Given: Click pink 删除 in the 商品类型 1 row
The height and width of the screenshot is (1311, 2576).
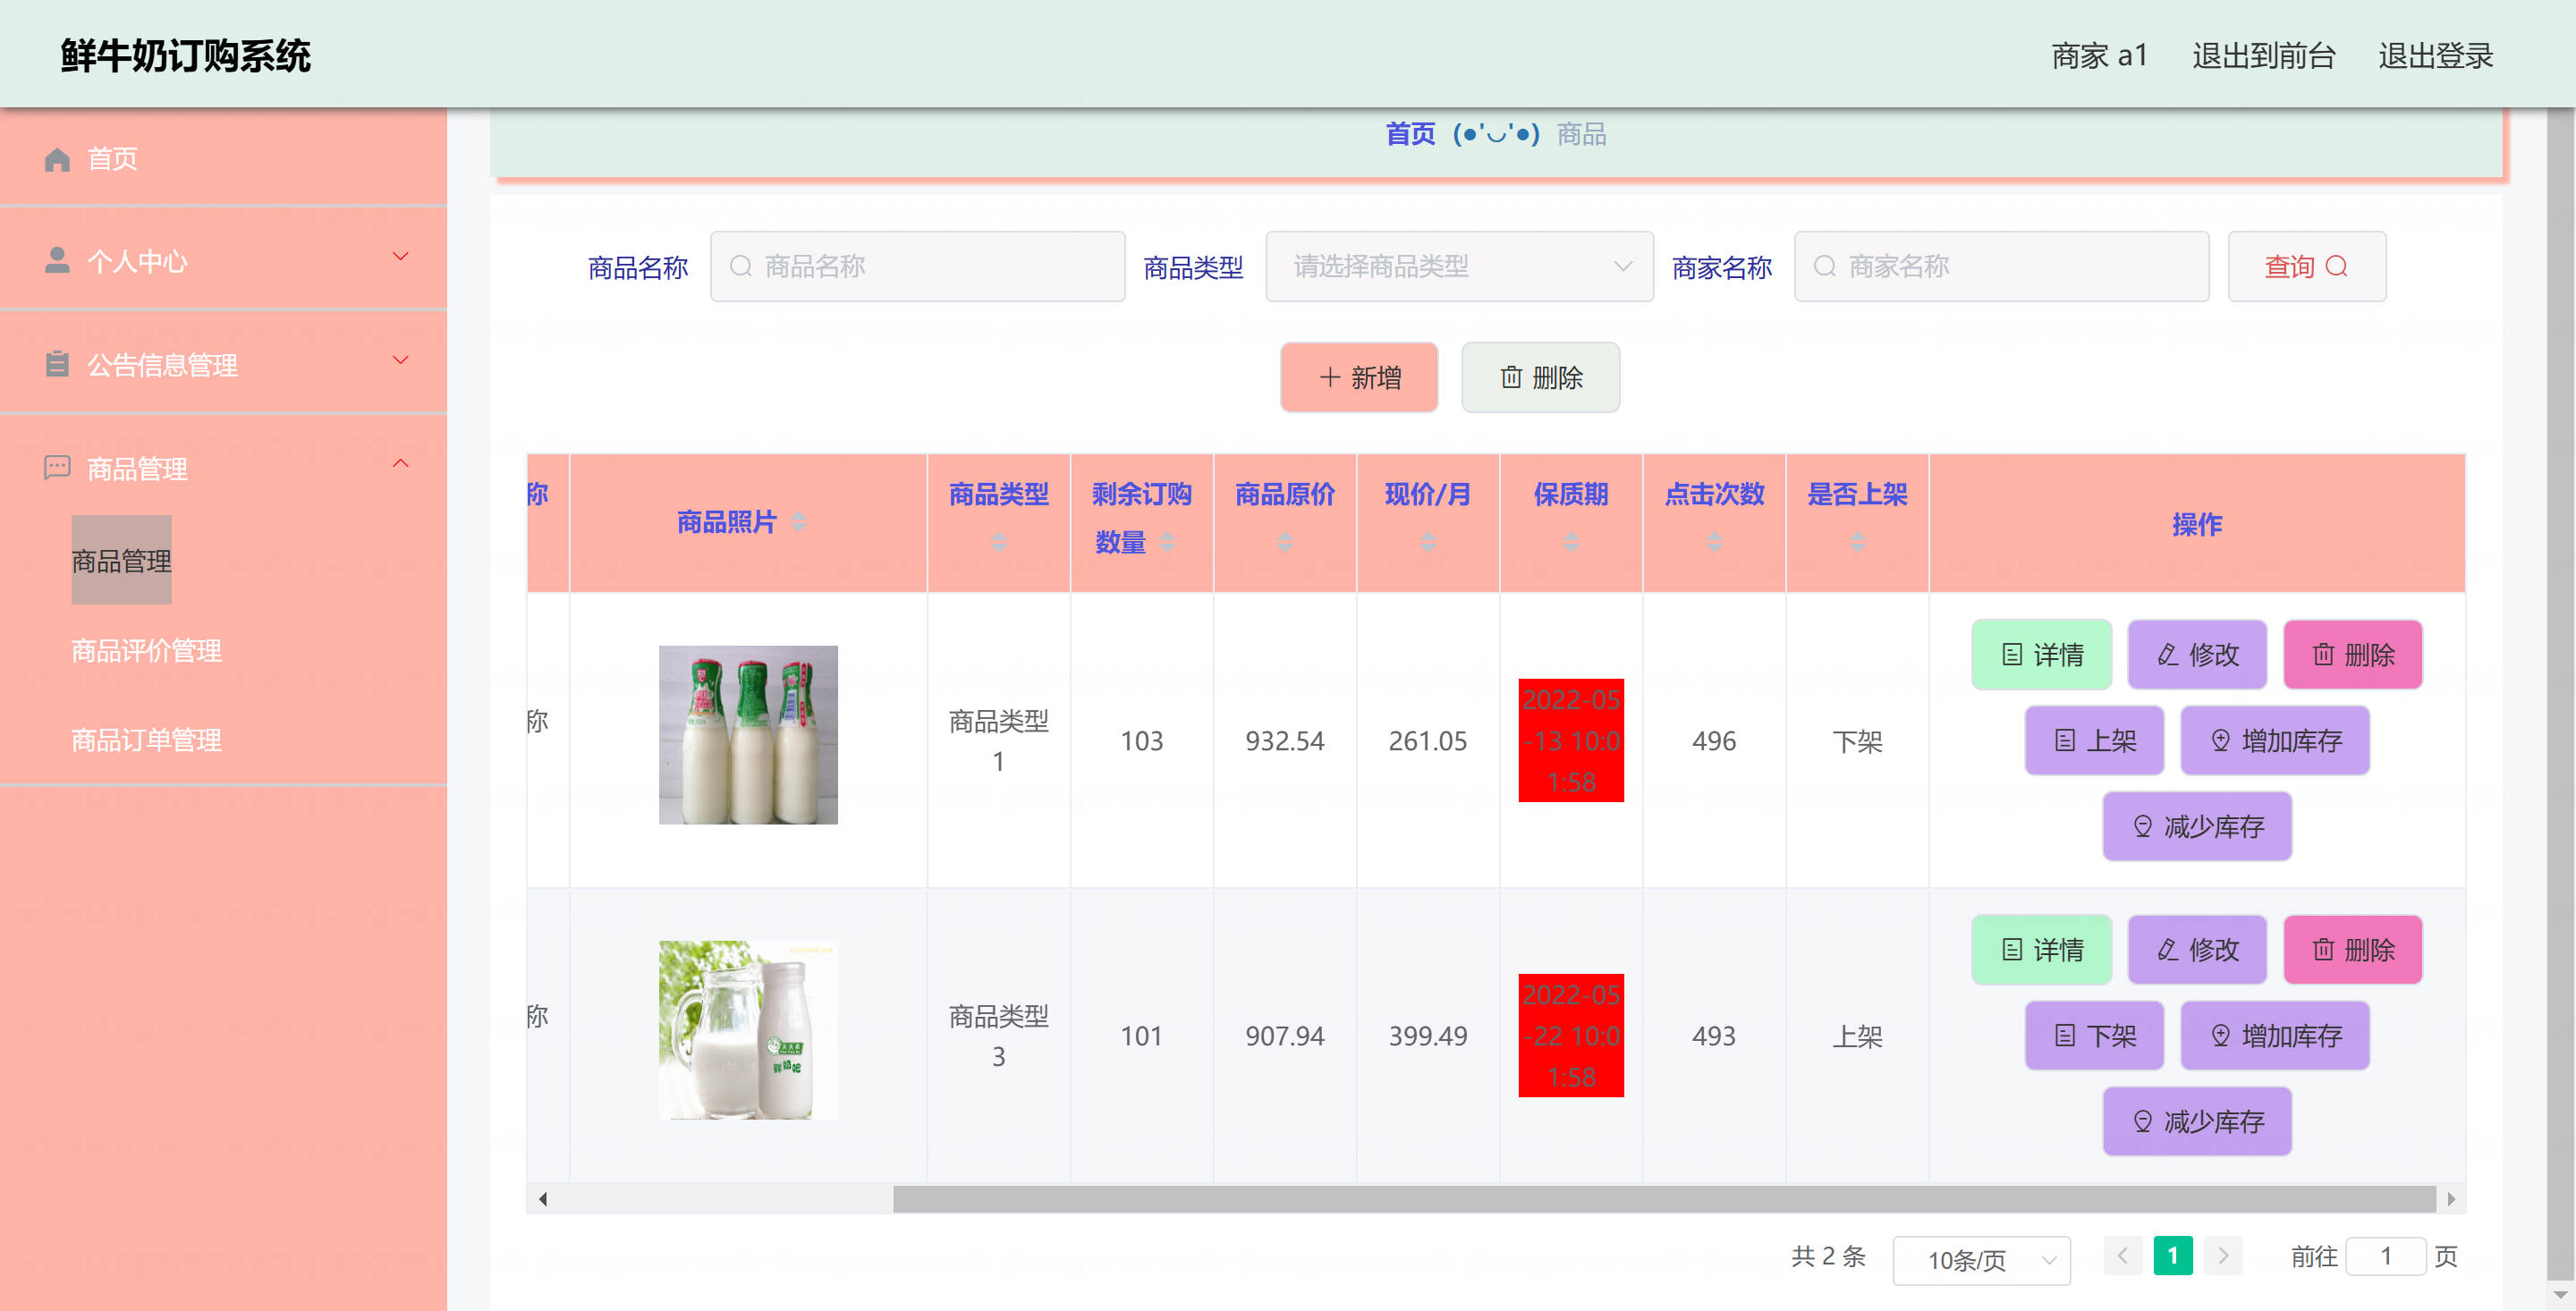Looking at the screenshot, I should tap(2353, 654).
